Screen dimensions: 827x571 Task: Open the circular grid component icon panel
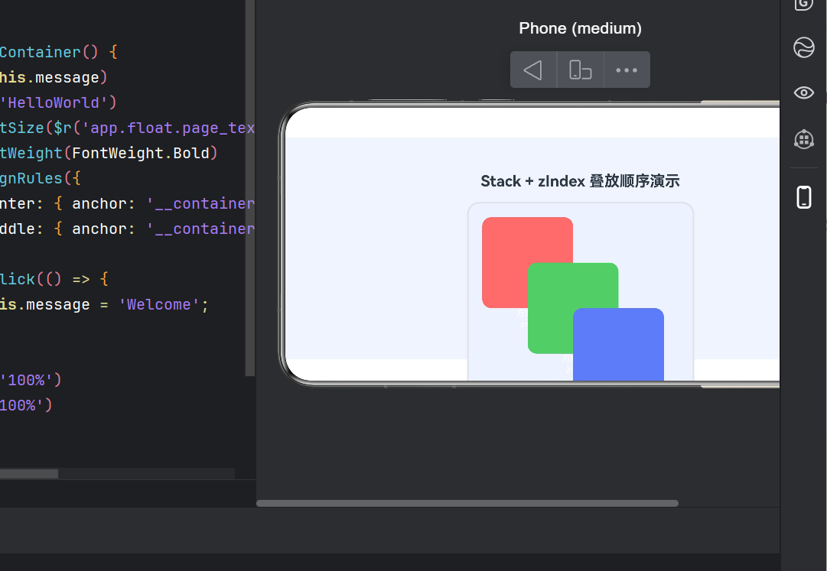tap(804, 139)
